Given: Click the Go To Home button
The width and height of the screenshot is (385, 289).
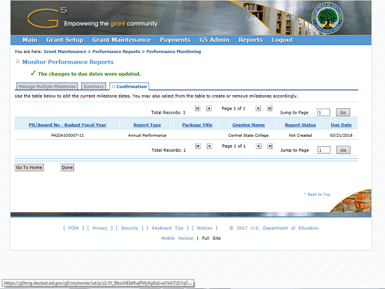Looking at the screenshot, I should tap(29, 167).
